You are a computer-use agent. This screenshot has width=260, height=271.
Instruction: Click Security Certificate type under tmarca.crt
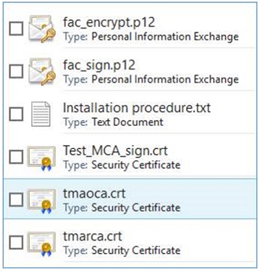(136, 251)
